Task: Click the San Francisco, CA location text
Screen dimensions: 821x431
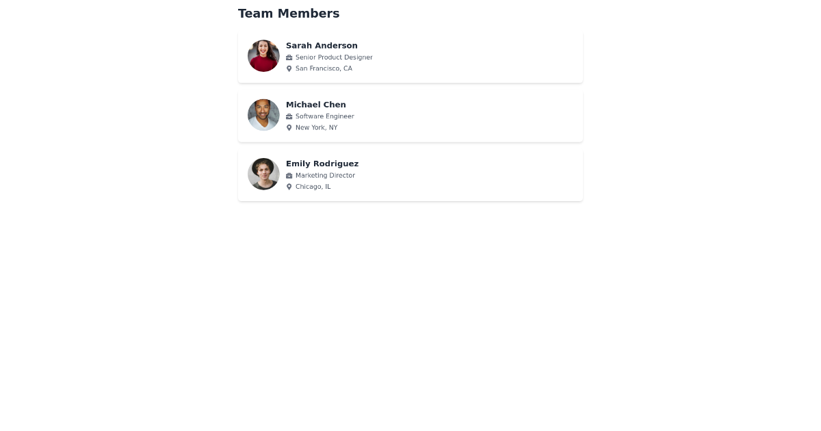Action: 324,68
